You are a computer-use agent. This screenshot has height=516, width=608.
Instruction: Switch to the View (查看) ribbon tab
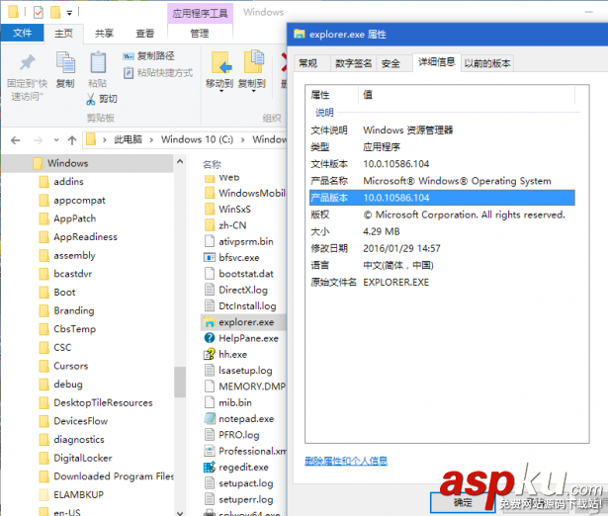tap(144, 34)
